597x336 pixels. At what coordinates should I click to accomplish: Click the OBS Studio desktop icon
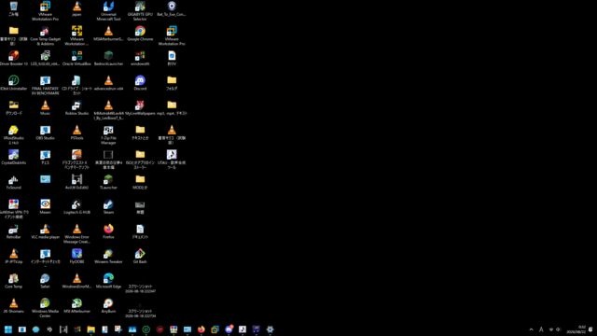(45, 133)
